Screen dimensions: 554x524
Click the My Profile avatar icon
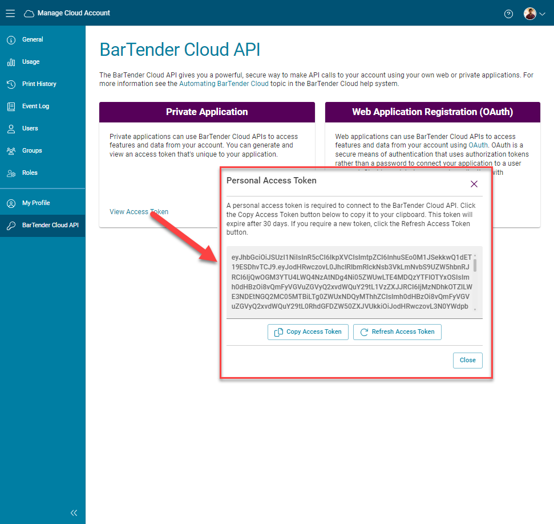(x=11, y=203)
